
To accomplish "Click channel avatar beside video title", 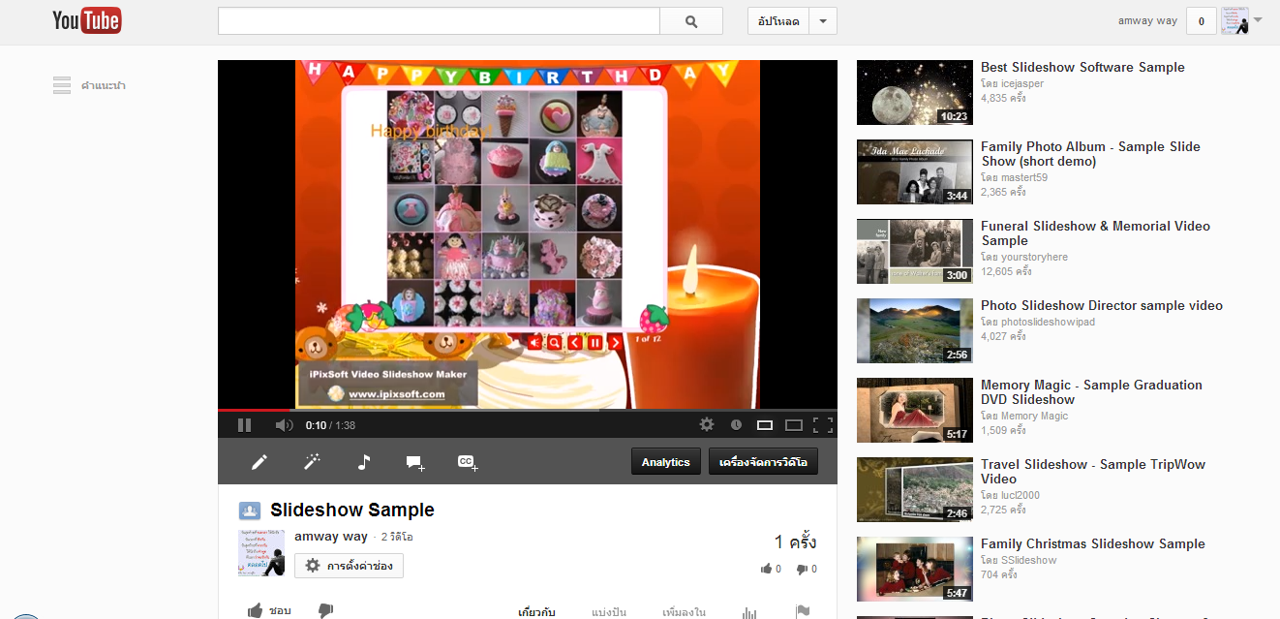I will pos(261,553).
